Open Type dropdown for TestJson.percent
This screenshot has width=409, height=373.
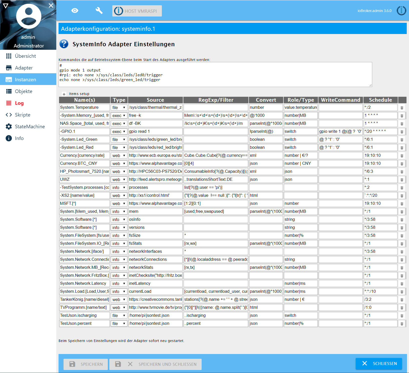coord(119,323)
